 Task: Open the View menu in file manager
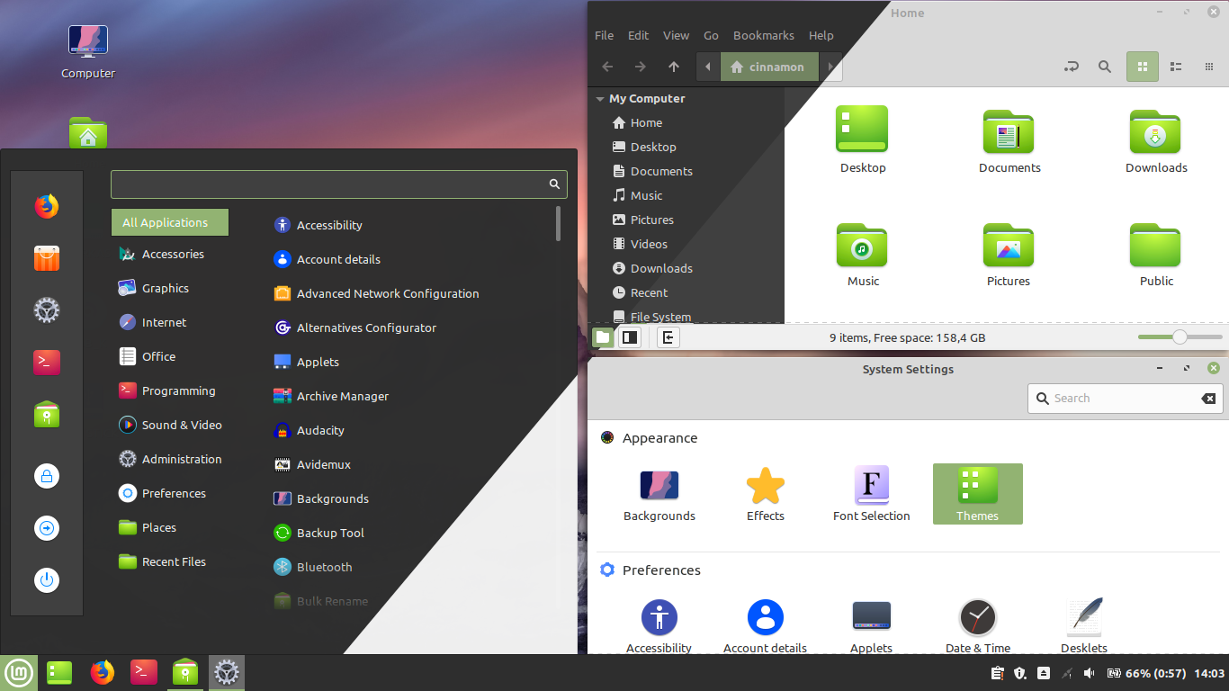(677, 35)
